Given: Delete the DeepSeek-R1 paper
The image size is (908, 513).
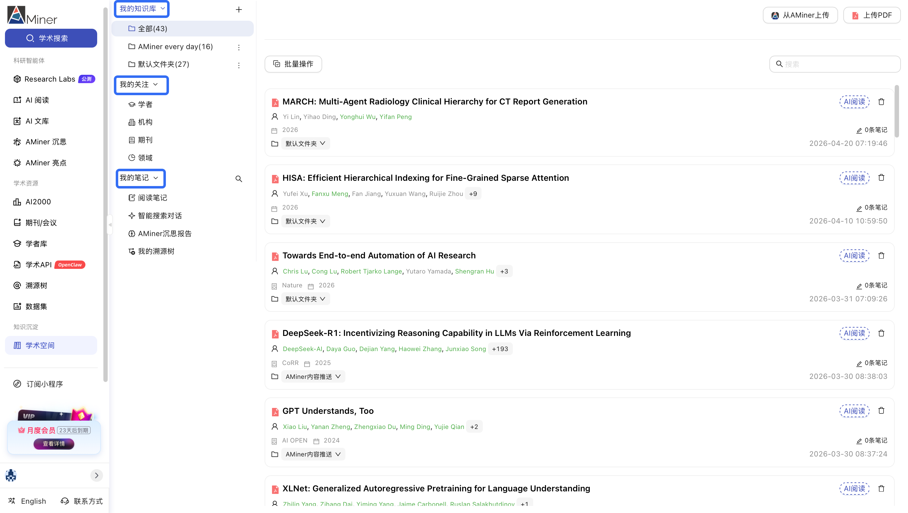Looking at the screenshot, I should point(881,333).
